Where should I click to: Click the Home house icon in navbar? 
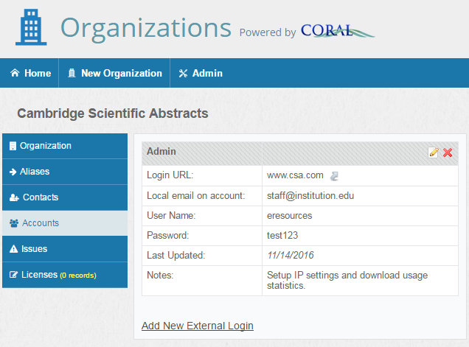click(15, 73)
